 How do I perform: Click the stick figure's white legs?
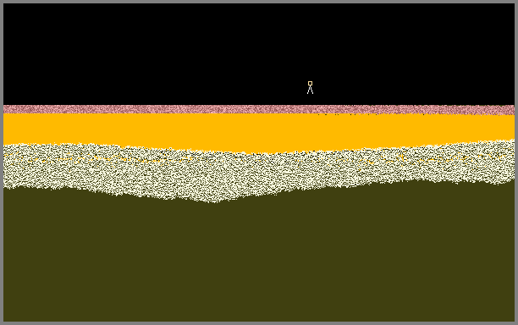click(310, 90)
